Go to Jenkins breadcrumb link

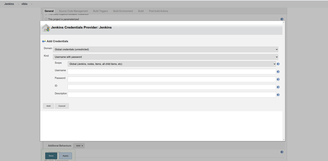pos(9,4)
